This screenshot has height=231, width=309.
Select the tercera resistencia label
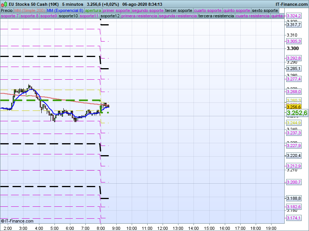pos(216,16)
